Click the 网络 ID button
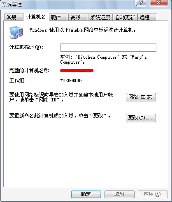Screen dimensions: 172x202 coord(141,97)
